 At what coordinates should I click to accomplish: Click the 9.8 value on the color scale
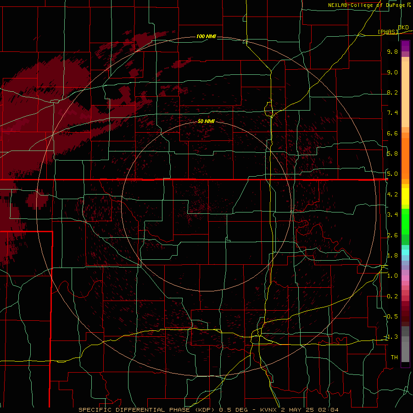tap(392, 52)
